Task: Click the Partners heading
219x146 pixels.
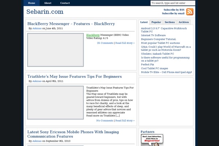Action: click(147, 132)
